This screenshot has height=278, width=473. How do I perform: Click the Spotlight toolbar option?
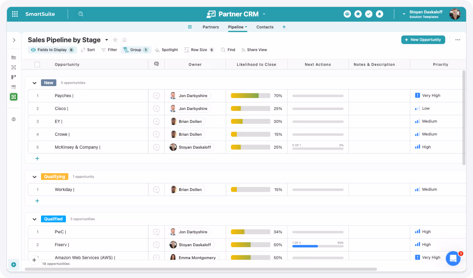pyautogui.click(x=166, y=50)
